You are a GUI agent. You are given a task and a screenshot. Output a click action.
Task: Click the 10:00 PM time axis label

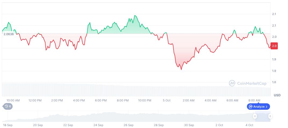point(145,100)
